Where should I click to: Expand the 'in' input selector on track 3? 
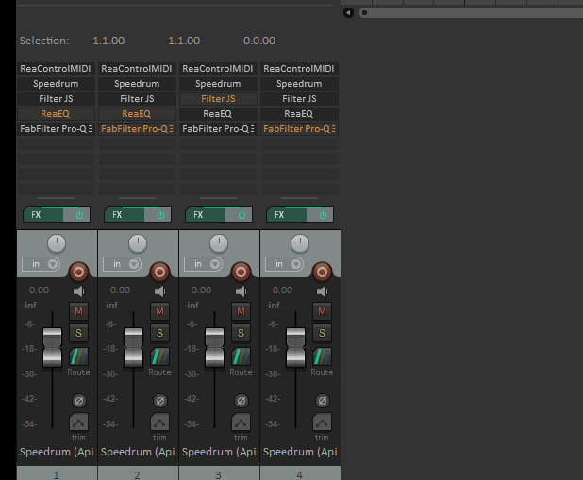(203, 264)
